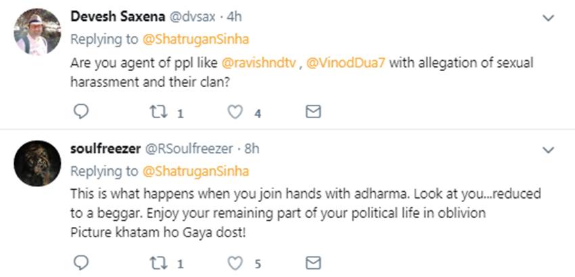Reply to soulfreezer's tweet
The image size is (575, 277).
coord(80,261)
